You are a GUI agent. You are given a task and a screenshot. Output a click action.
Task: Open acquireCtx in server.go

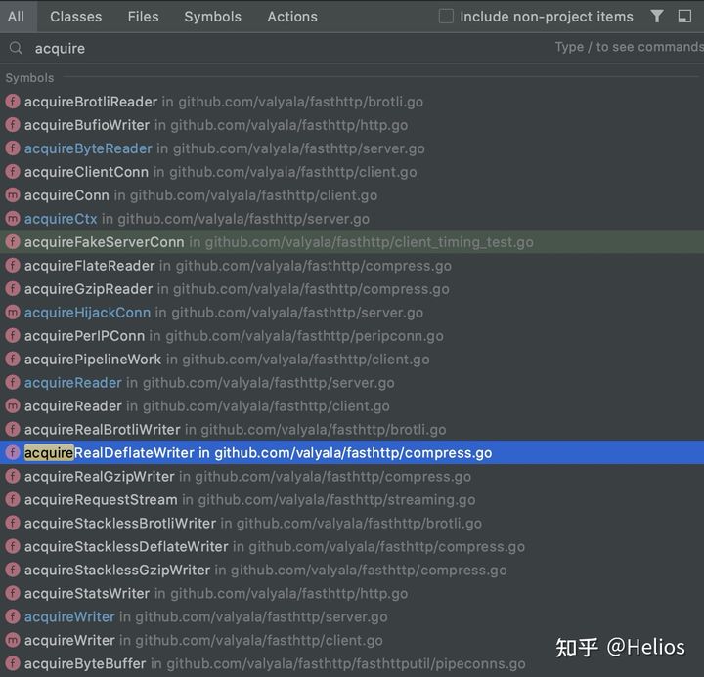(352, 219)
